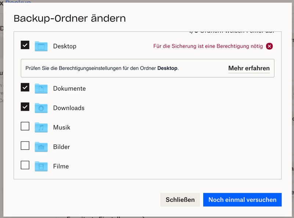Enable backup for Filme
294x218 pixels.
[x=25, y=165]
